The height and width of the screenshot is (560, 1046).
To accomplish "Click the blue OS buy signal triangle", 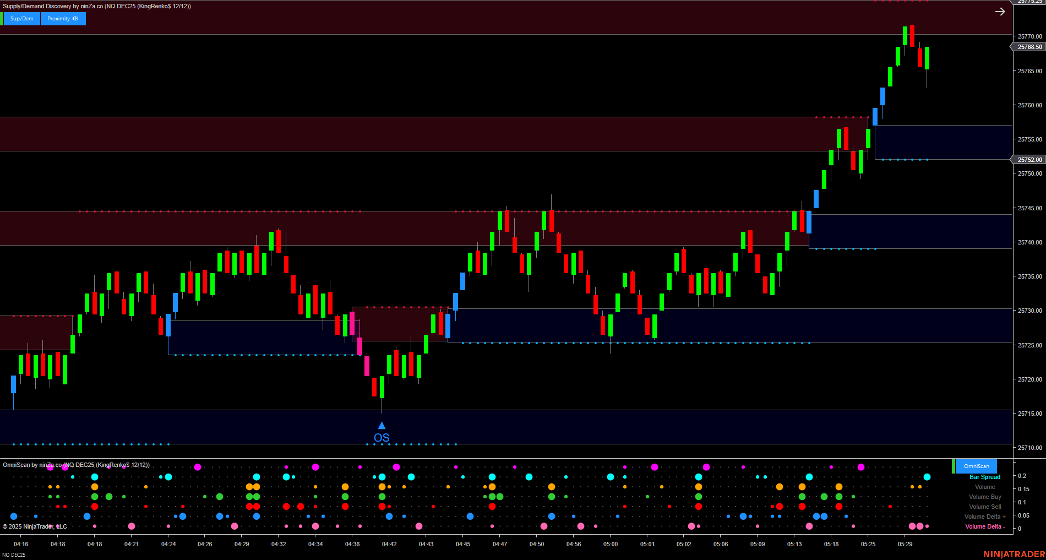I will point(382,425).
